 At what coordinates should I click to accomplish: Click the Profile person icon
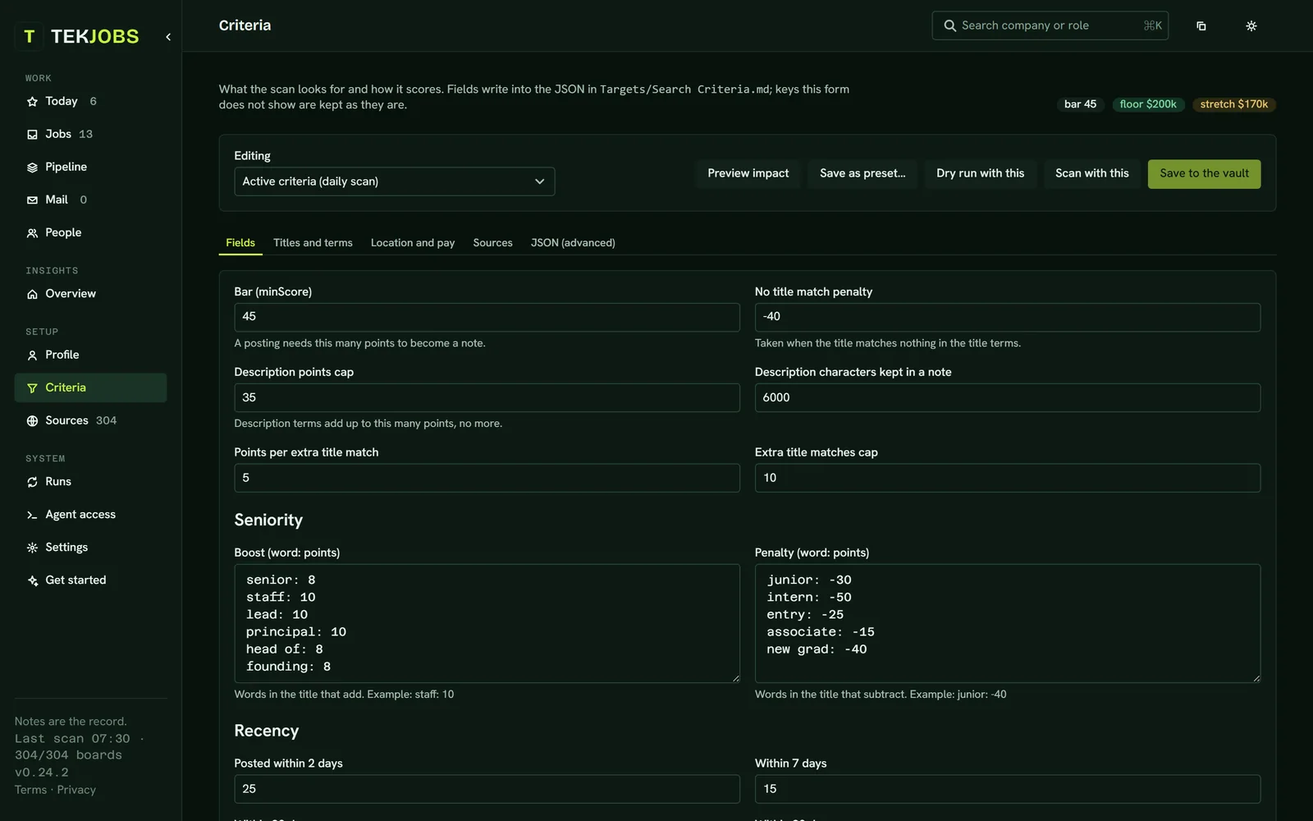32,355
